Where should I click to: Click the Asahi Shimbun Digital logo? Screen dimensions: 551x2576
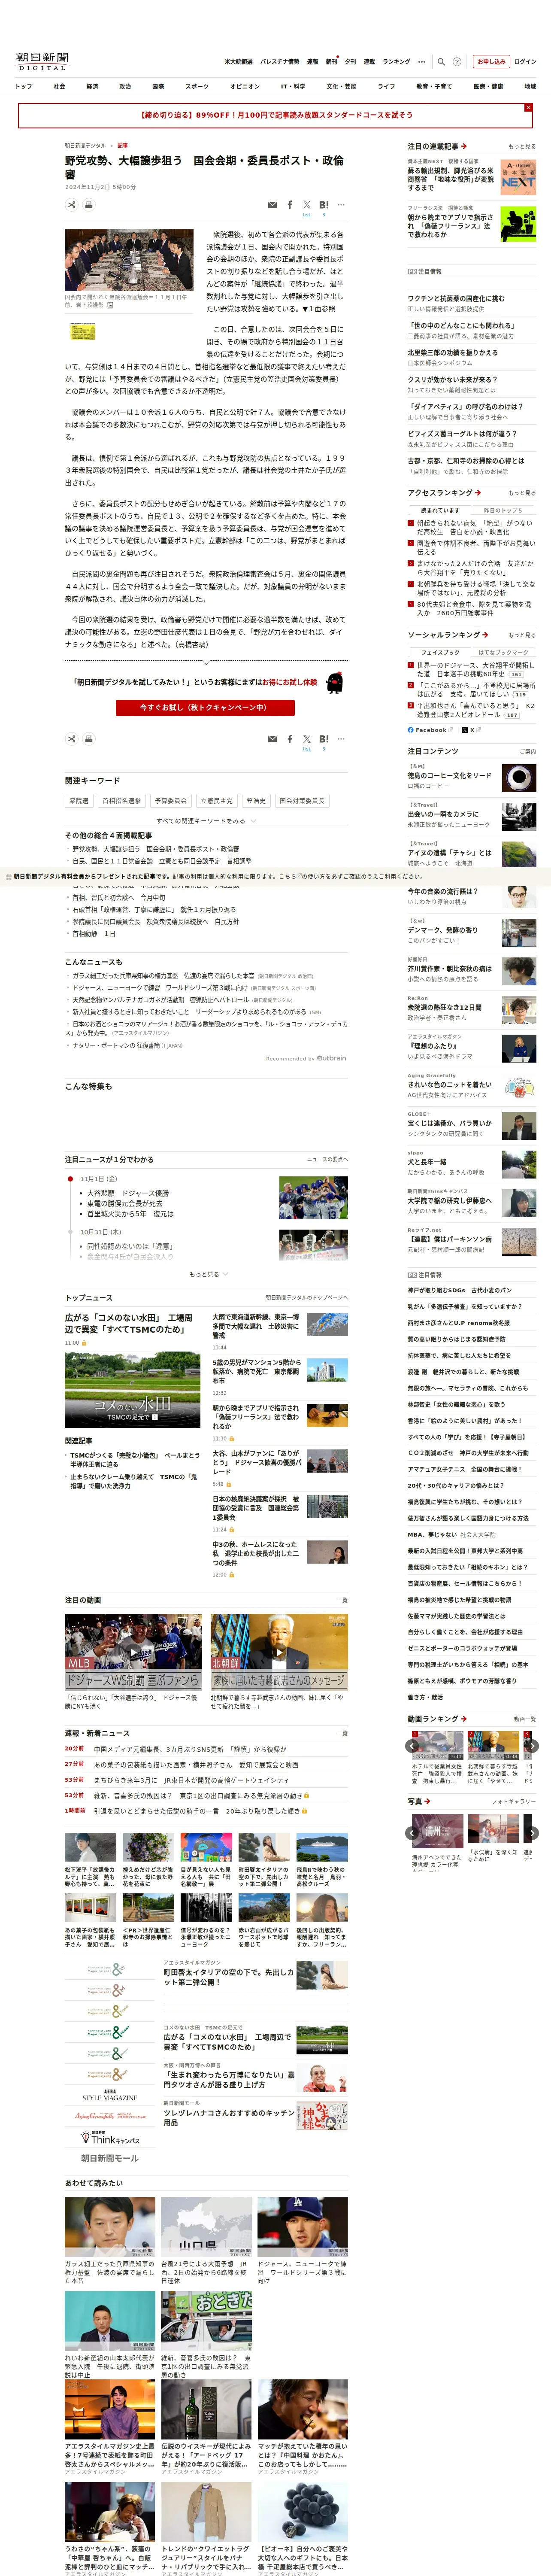[42, 61]
